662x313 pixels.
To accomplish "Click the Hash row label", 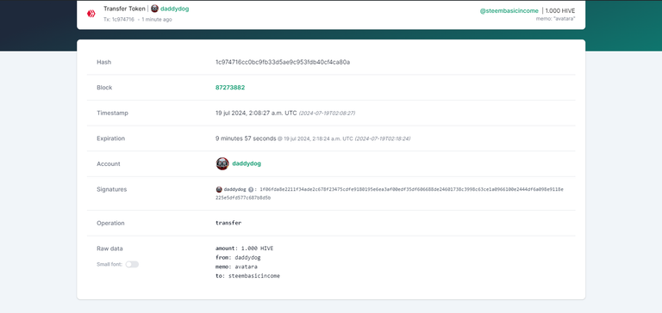I will (103, 62).
